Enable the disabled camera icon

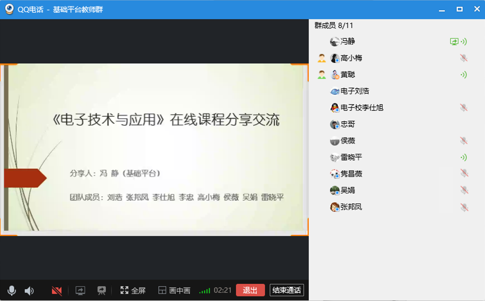(57, 291)
